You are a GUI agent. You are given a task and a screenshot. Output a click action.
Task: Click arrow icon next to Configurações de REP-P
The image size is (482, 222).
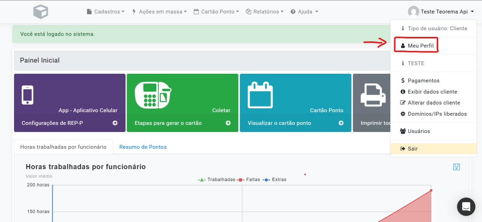[x=115, y=123]
